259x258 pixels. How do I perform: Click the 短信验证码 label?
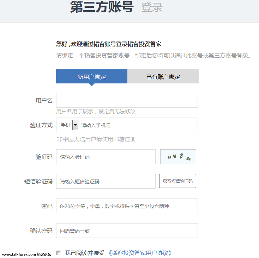pyautogui.click(x=38, y=181)
